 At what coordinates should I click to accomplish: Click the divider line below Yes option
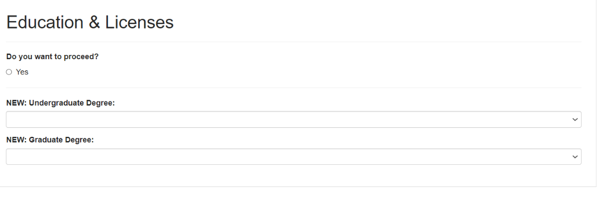tap(293, 88)
